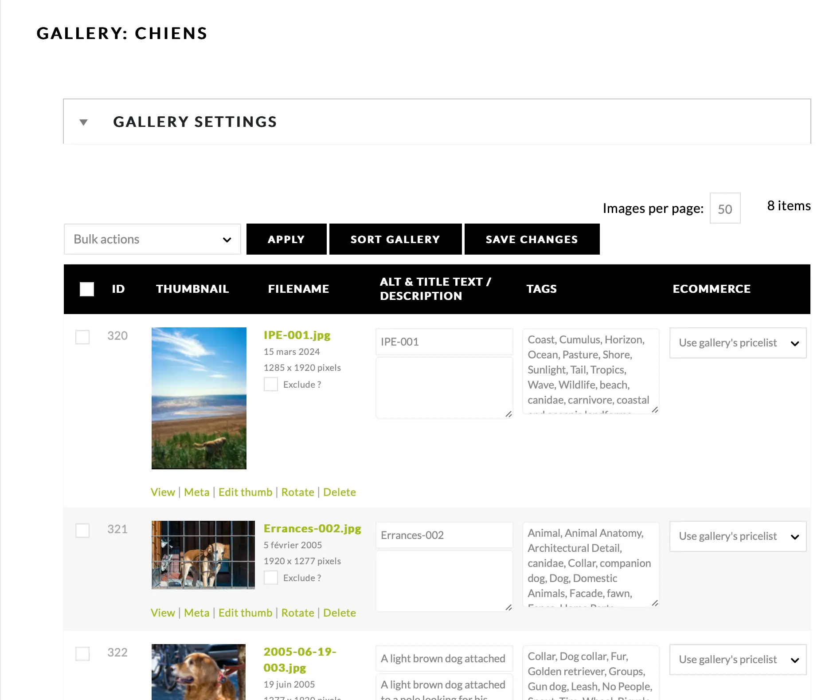Select the checkbox for image 320

82,337
